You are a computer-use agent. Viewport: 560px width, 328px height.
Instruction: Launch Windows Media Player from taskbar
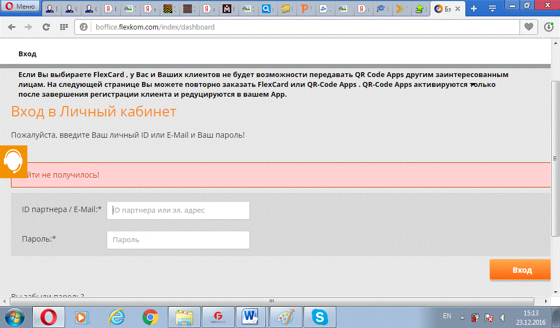pos(82,317)
